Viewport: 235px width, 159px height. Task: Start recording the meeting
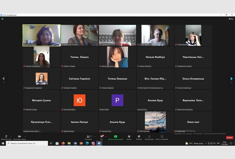pos(129,137)
